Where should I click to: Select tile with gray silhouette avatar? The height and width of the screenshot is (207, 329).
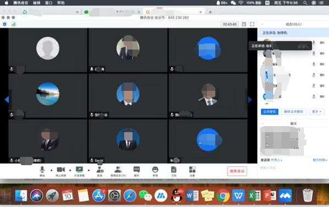(47, 50)
